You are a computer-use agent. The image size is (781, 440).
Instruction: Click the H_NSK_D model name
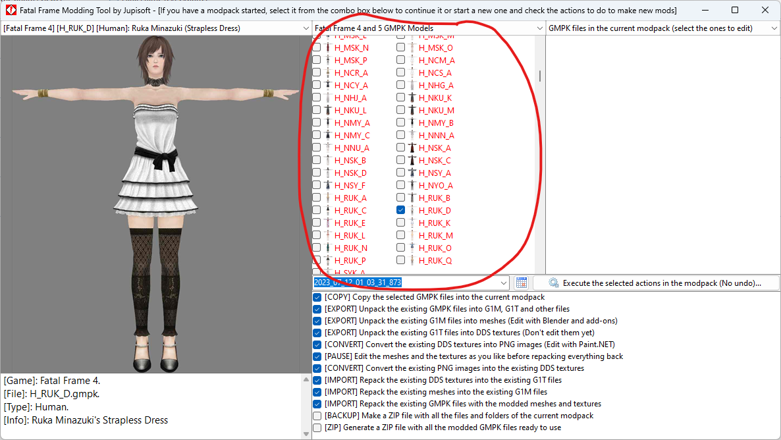click(x=350, y=173)
